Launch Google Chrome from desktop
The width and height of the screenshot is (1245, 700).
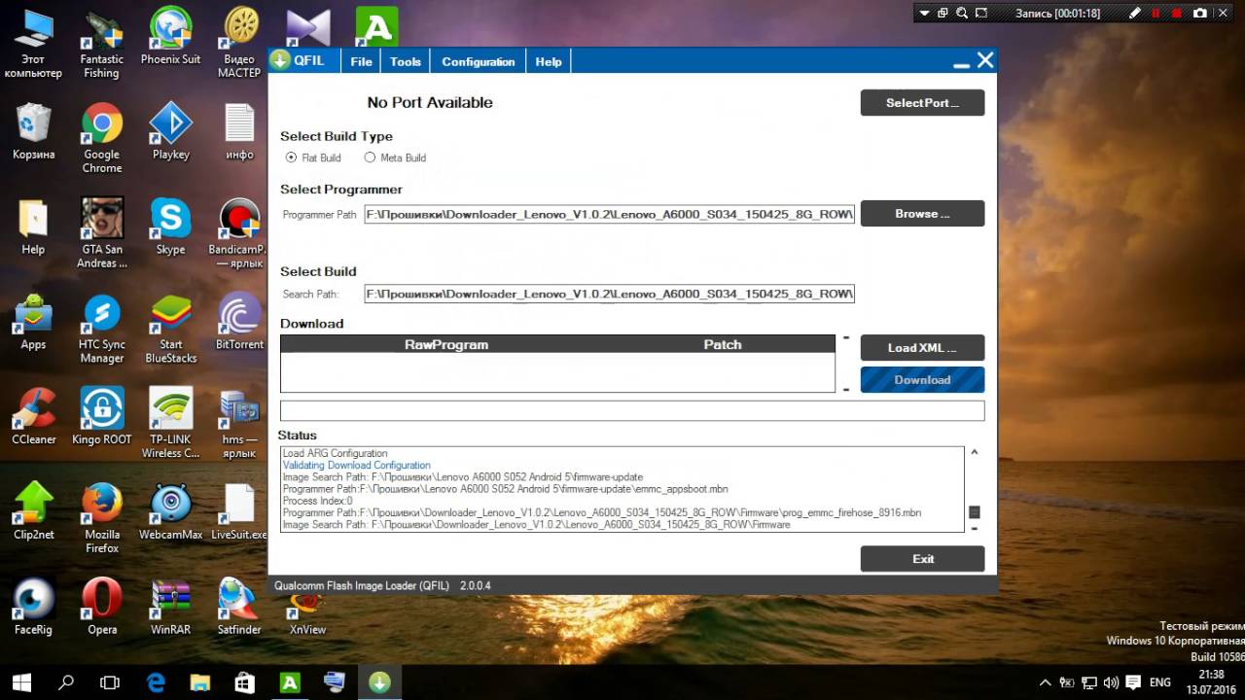101,140
